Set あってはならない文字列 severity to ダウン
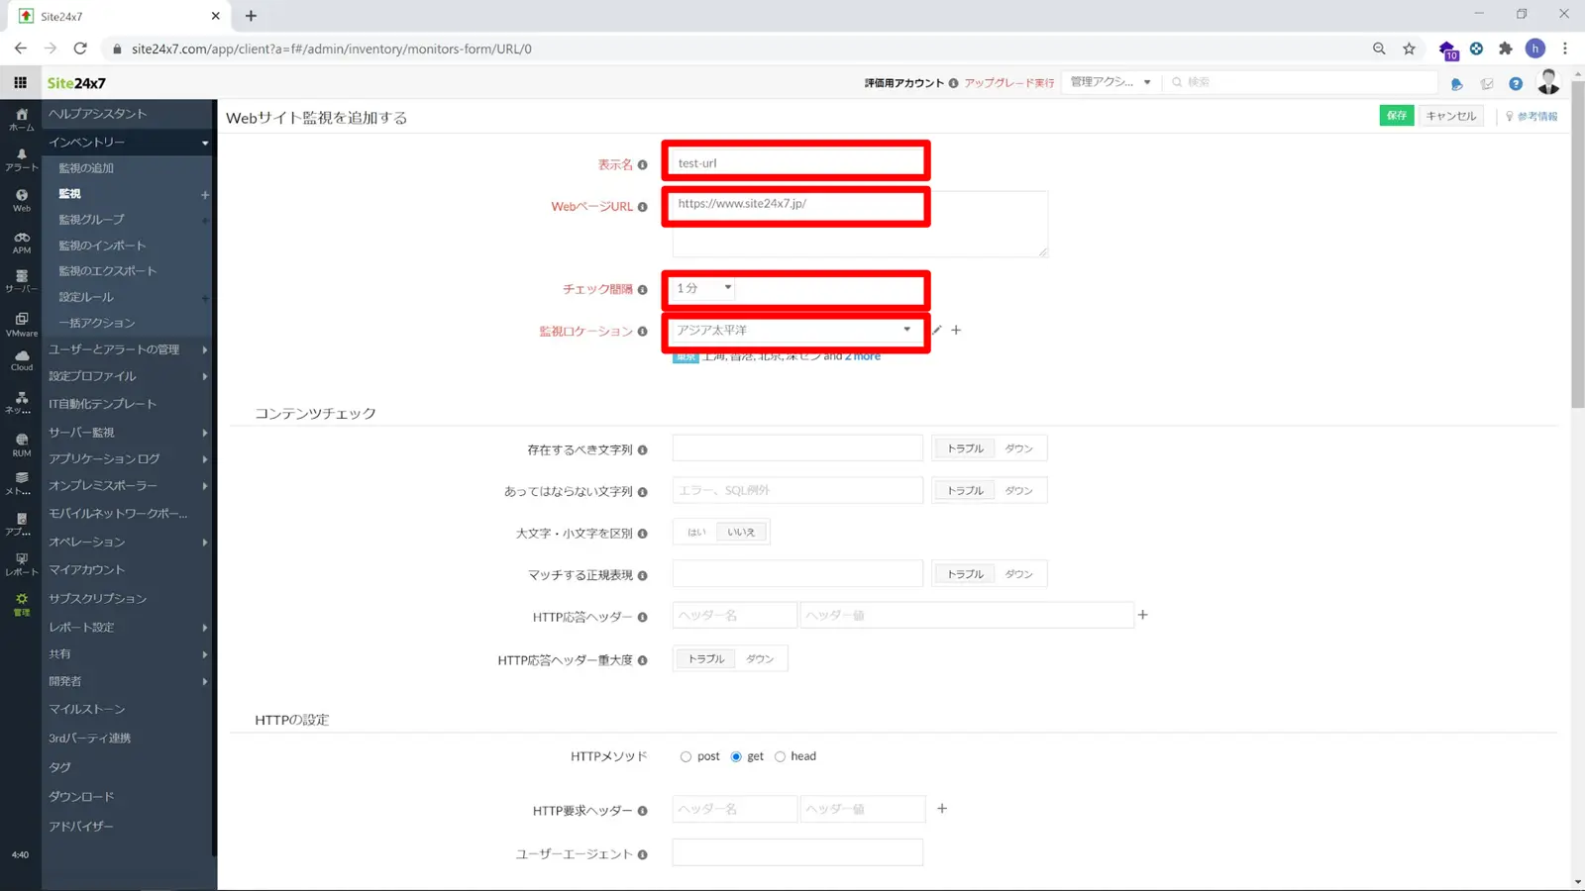 coord(1019,490)
